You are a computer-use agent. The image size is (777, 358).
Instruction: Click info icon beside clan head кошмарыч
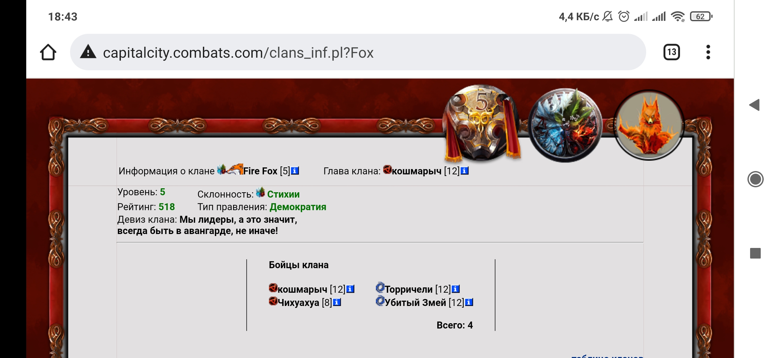tap(465, 171)
